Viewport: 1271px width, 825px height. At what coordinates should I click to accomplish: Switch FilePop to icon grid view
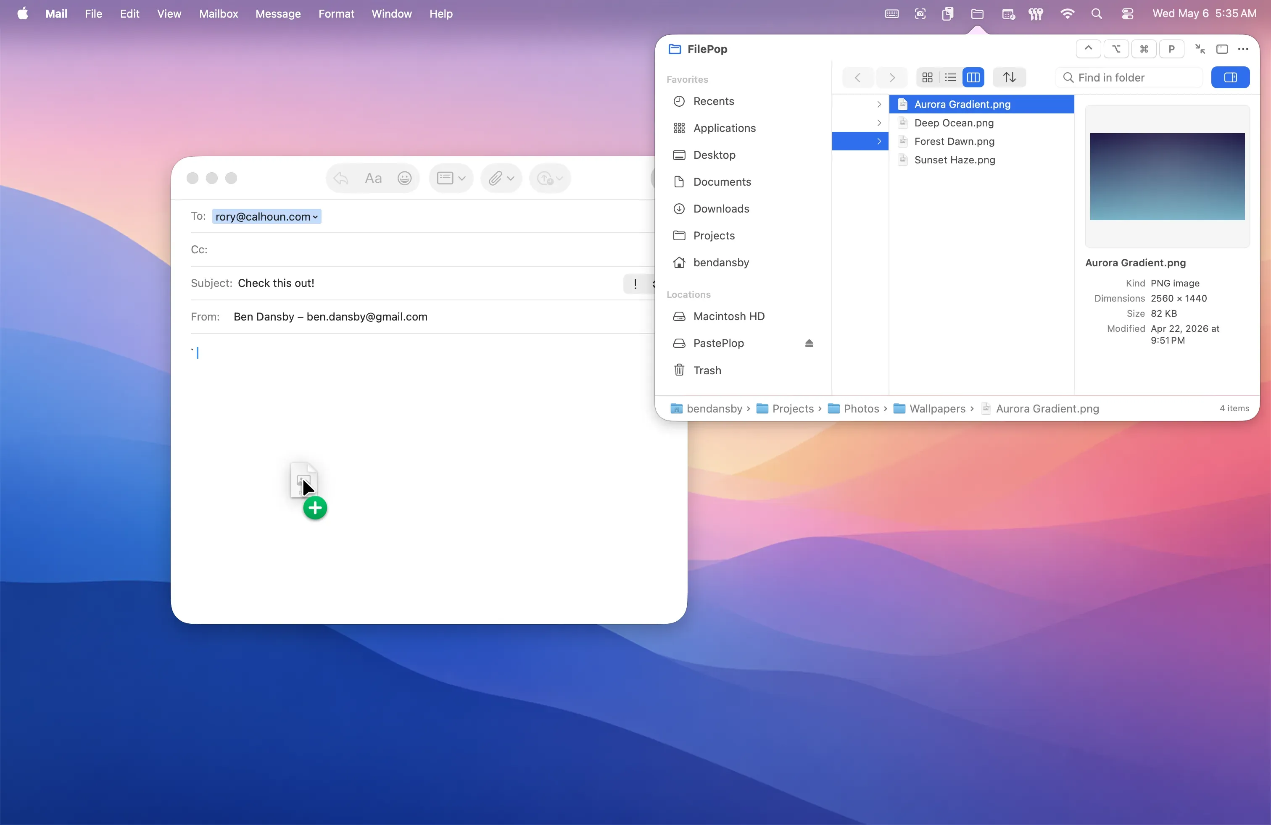927,77
